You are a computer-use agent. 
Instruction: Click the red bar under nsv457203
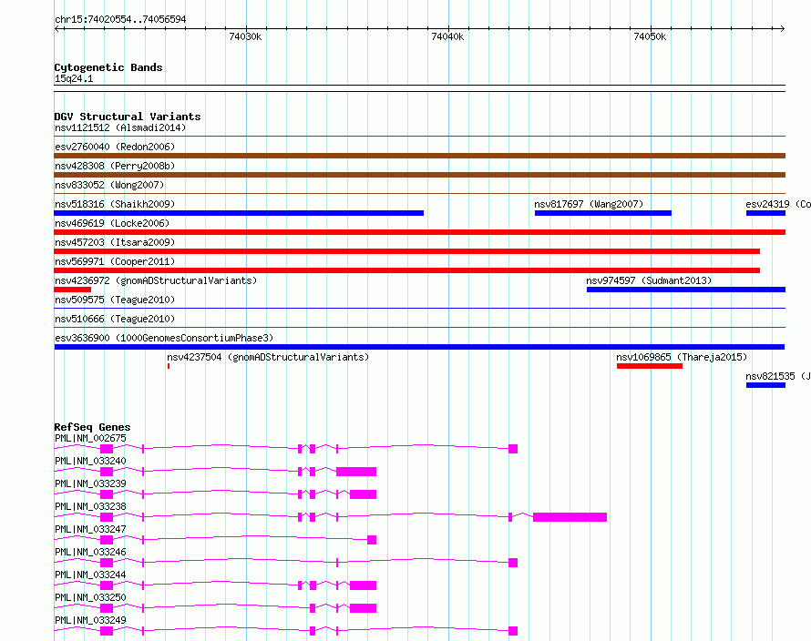point(407,251)
